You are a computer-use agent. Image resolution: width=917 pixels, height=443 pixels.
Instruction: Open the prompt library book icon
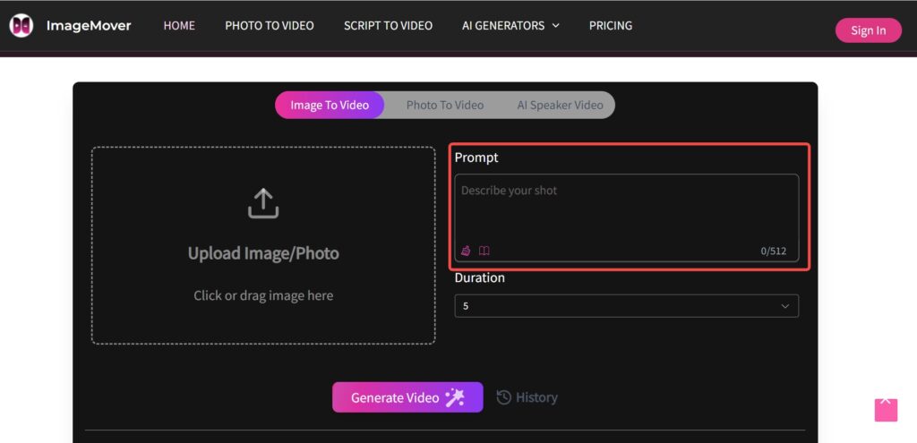(484, 251)
